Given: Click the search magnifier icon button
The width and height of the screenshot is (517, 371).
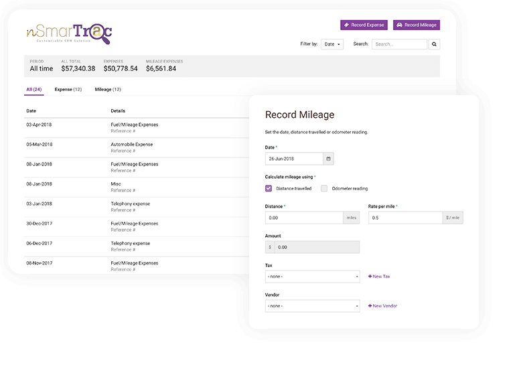Looking at the screenshot, I should (434, 44).
